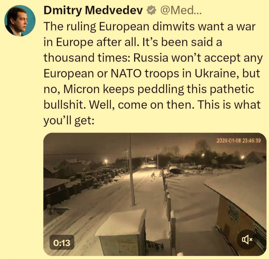This screenshot has height=259, width=269.
Task: Click the glowing street lamp on video's left
Action: (106, 161)
